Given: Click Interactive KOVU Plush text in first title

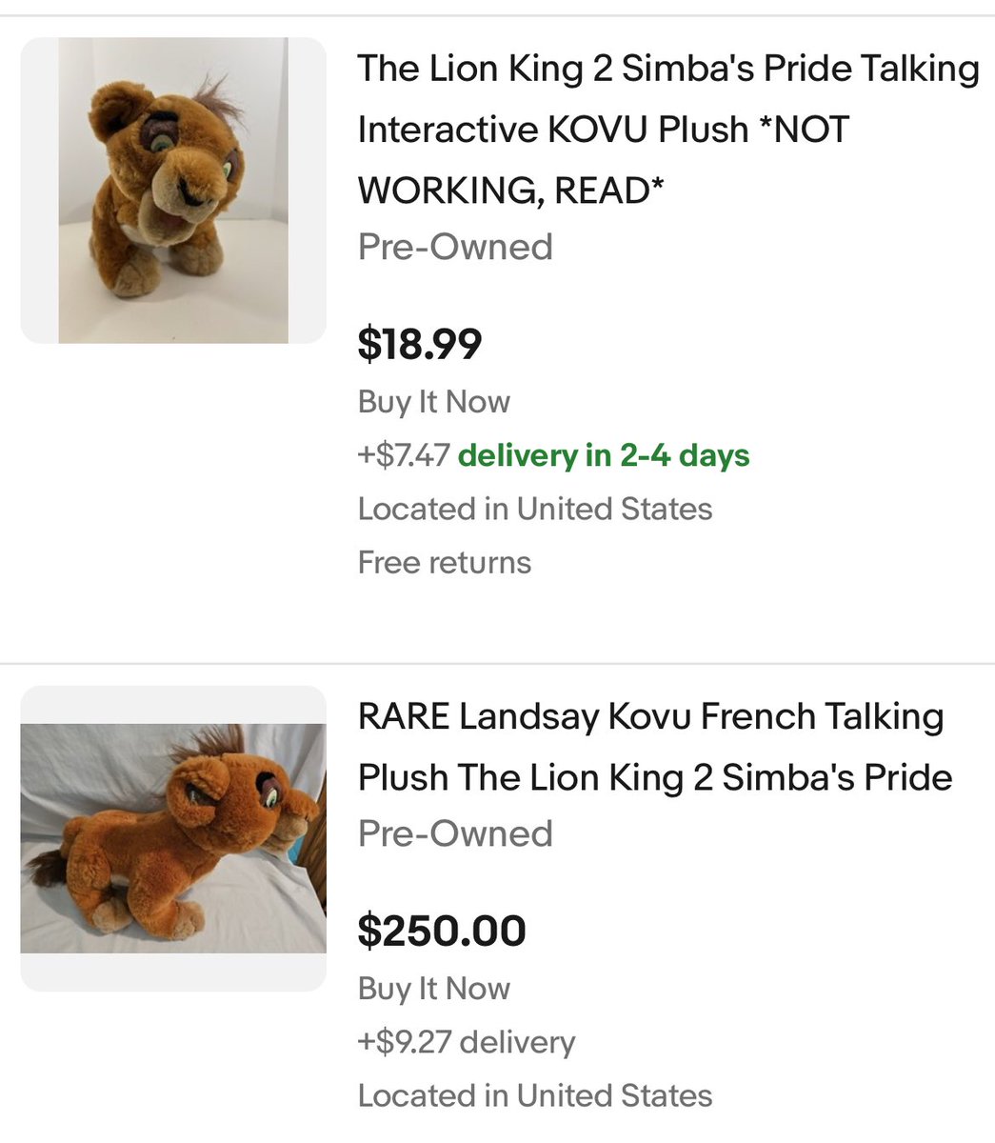Looking at the screenshot, I should [x=553, y=130].
